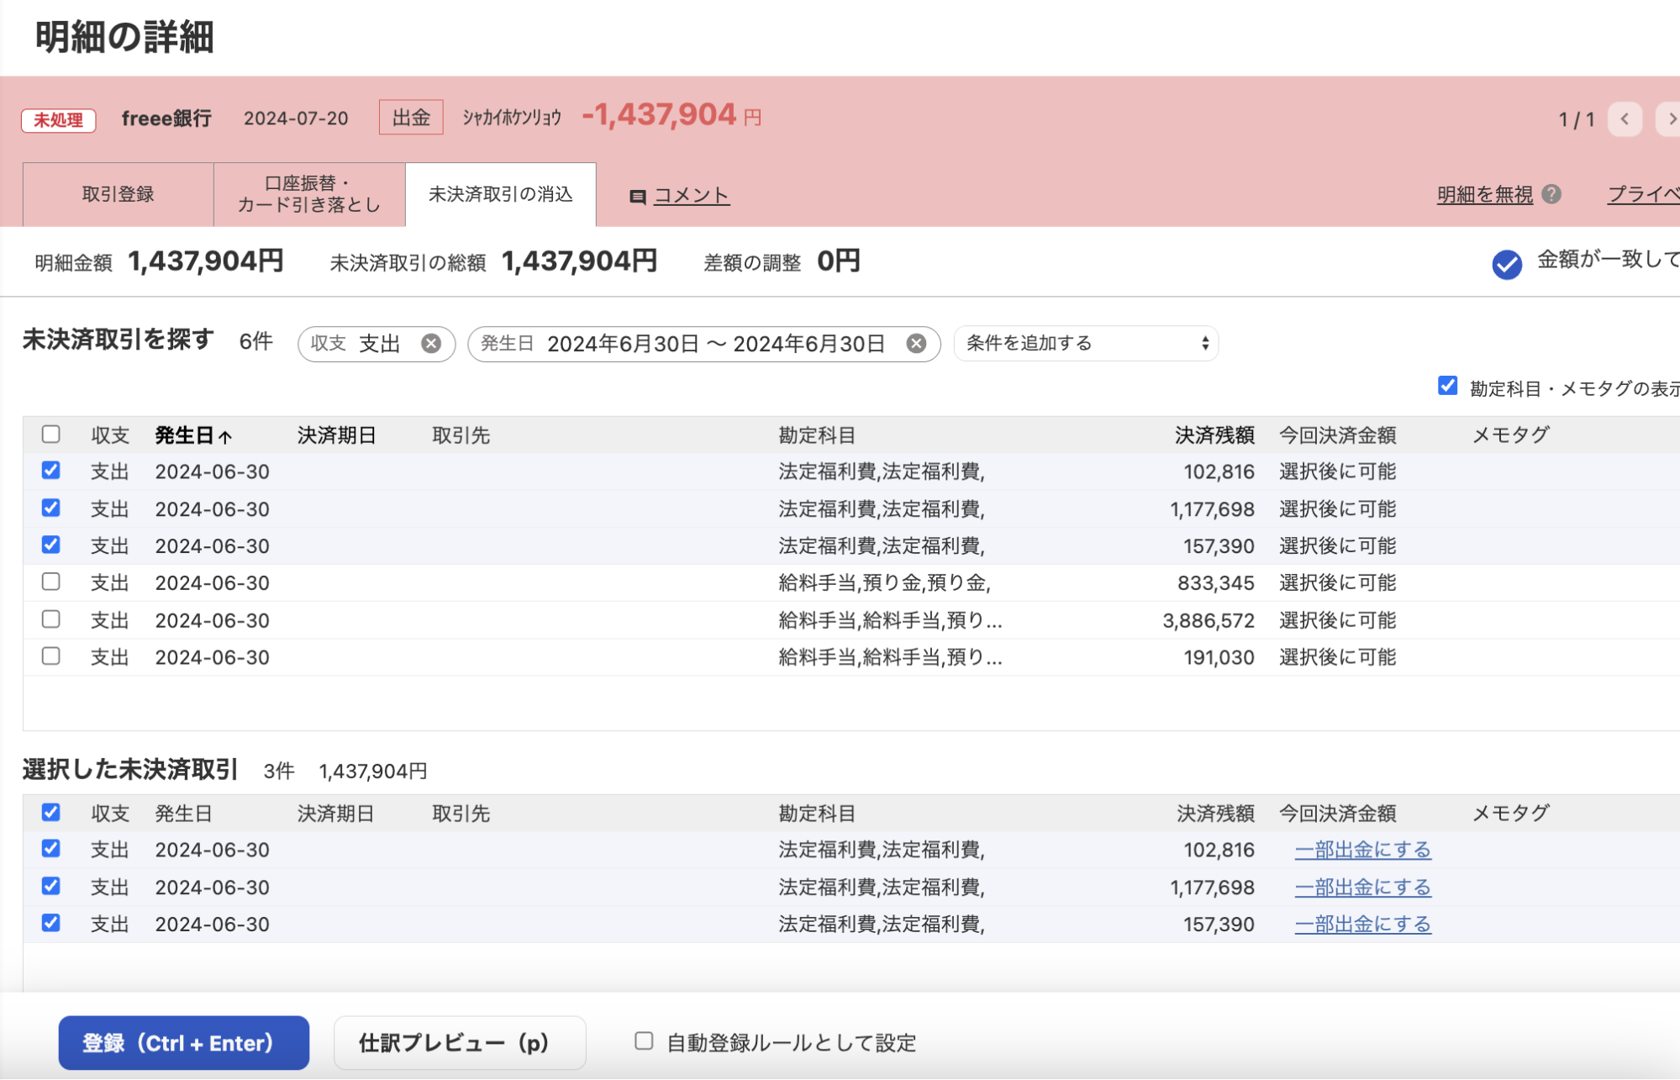Check the row with balance 191,030
This screenshot has width=1680, height=1080.
pos(51,656)
